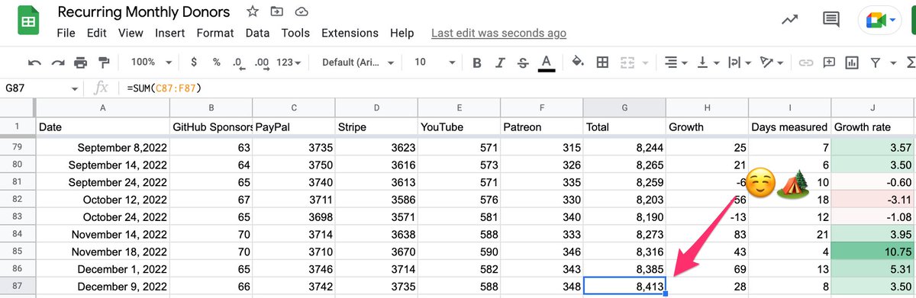916x298 pixels.
Task: Open the Data menu
Action: 257,33
